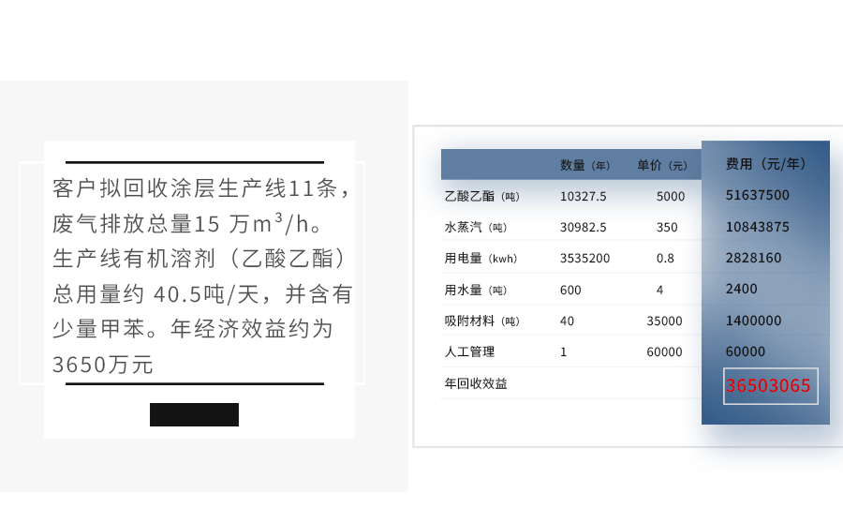The height and width of the screenshot is (523, 843).
Task: Click the 水蒸汽（吨） row label
Action: point(476,227)
